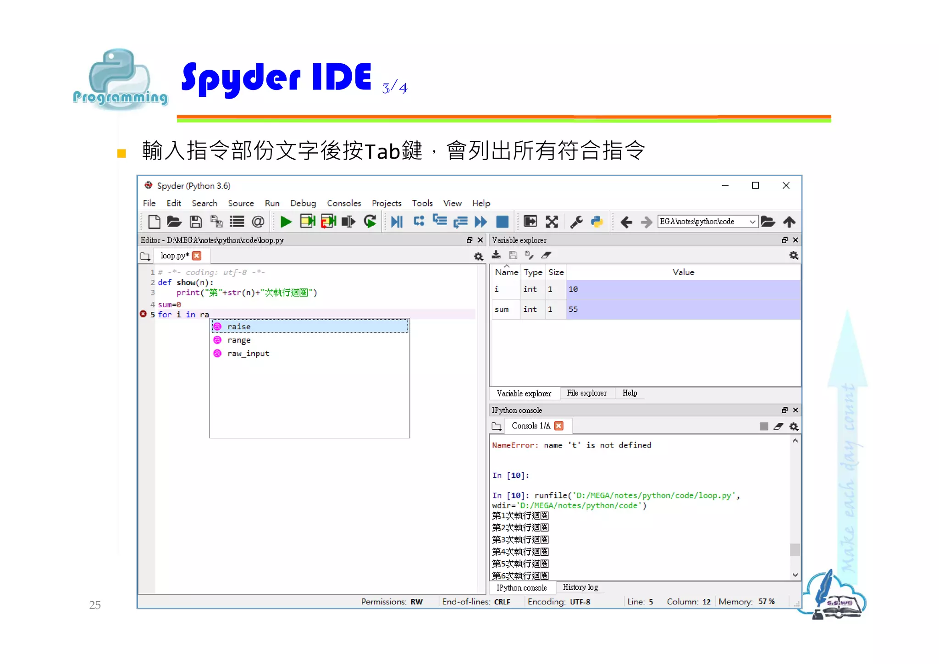The height and width of the screenshot is (664, 939).
Task: Go back with the left arrow
Action: tap(626, 222)
